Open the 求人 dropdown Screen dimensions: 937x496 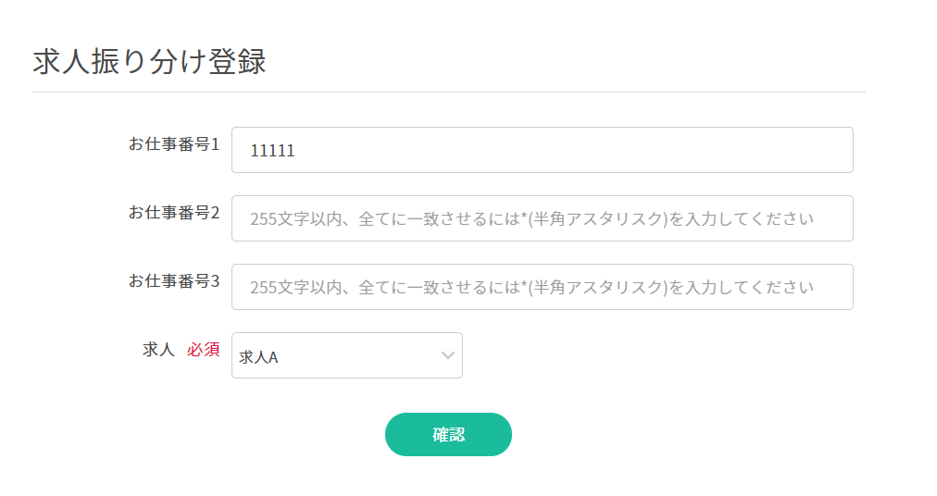[x=346, y=355]
